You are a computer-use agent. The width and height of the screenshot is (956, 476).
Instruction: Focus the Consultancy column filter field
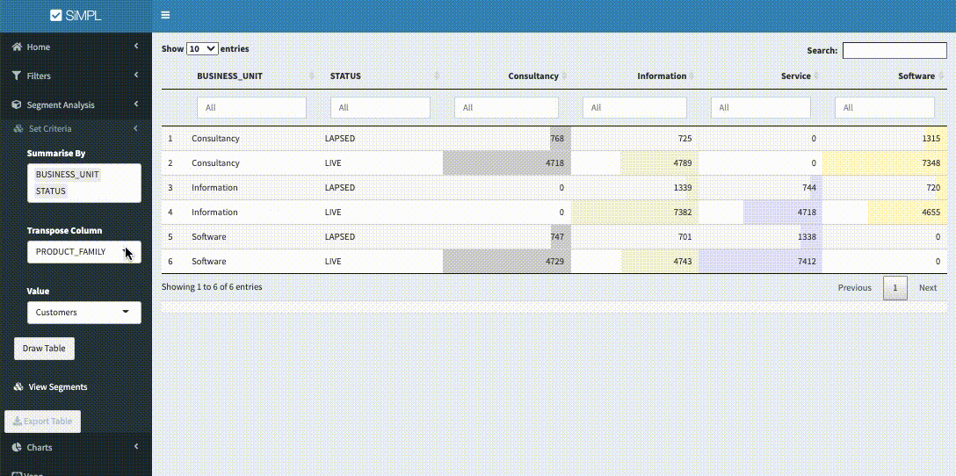click(506, 107)
